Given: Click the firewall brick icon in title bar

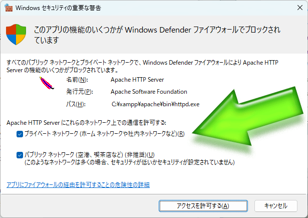Looking at the screenshot, I should pos(8,8).
